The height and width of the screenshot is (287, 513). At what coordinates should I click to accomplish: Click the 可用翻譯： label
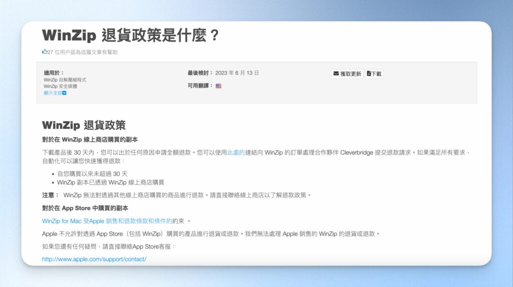(x=200, y=85)
